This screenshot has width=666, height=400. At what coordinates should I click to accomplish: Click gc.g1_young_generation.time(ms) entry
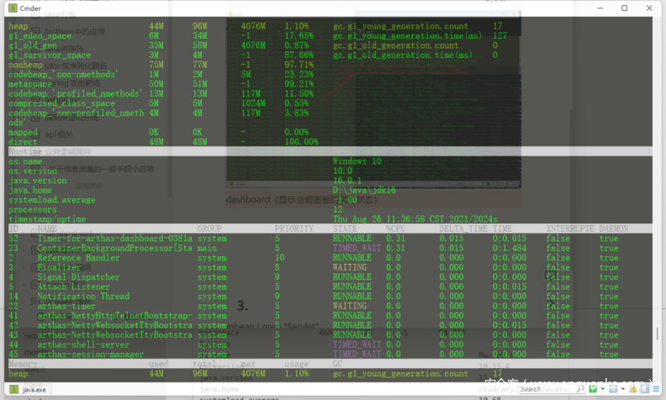coord(407,35)
